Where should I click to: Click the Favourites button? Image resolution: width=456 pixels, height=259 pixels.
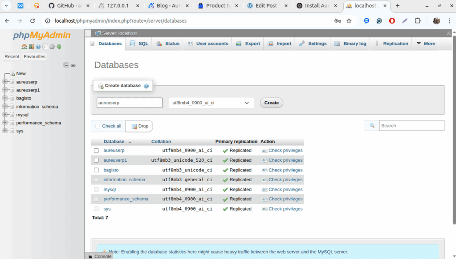(35, 56)
